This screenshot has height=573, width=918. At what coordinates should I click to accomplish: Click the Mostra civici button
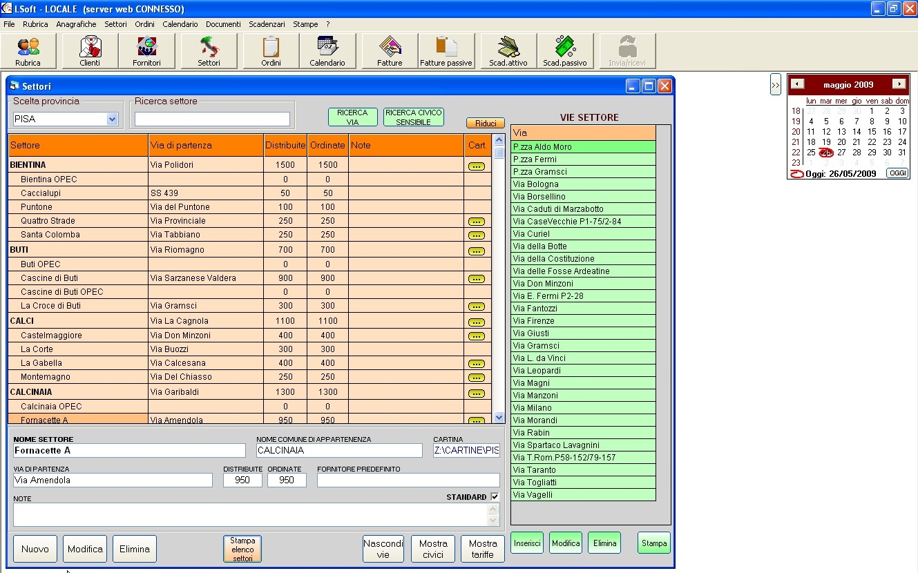point(433,550)
